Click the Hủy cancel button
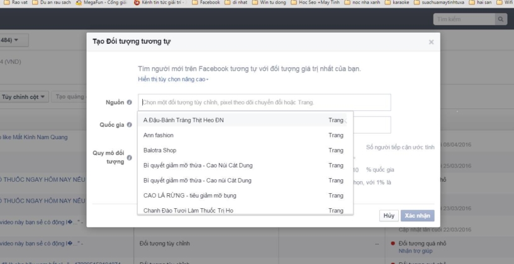The image size is (514, 264). (x=389, y=216)
